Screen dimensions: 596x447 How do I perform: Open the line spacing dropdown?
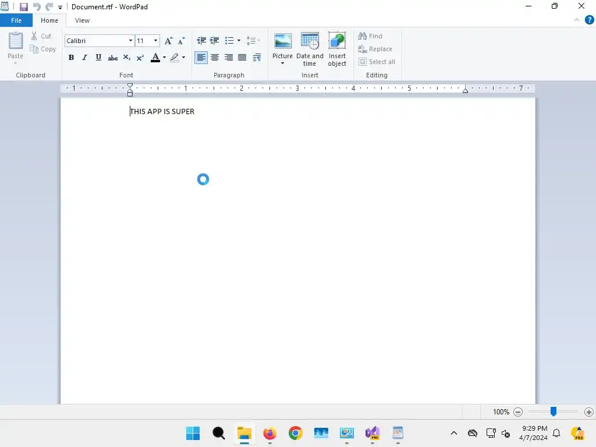click(x=253, y=40)
